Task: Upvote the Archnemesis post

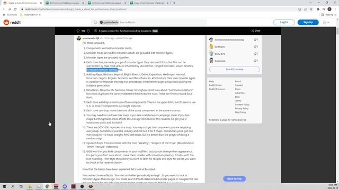Action: coord(78,31)
